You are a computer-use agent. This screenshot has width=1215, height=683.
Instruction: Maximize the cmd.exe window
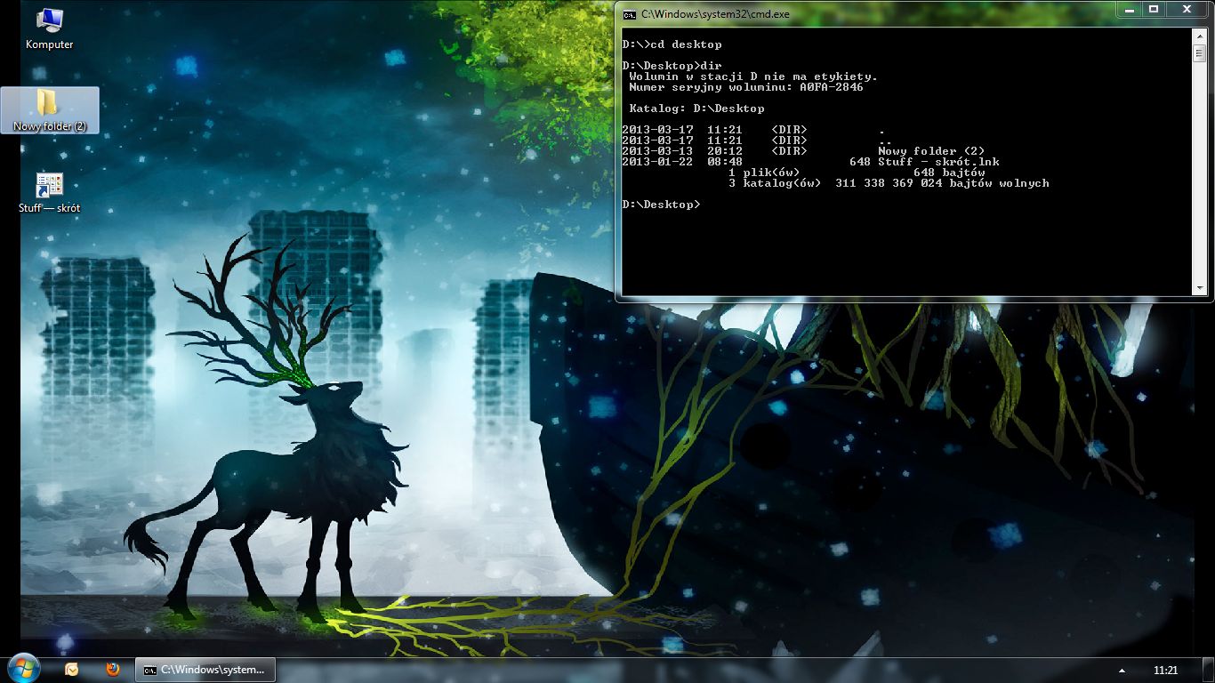tap(1154, 9)
